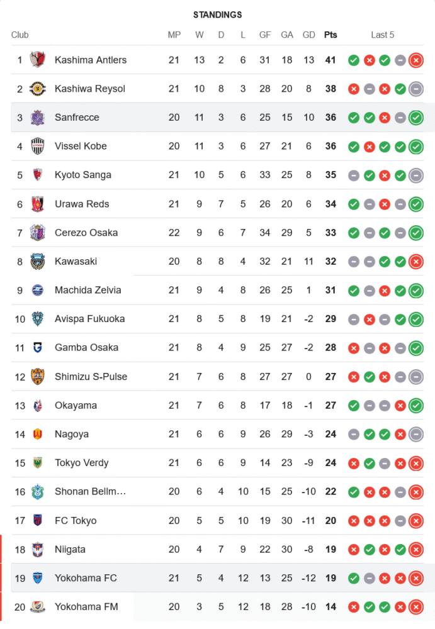Click Sanfrecce's latest win result icon
Screen dimensions: 435x629
tap(415, 118)
